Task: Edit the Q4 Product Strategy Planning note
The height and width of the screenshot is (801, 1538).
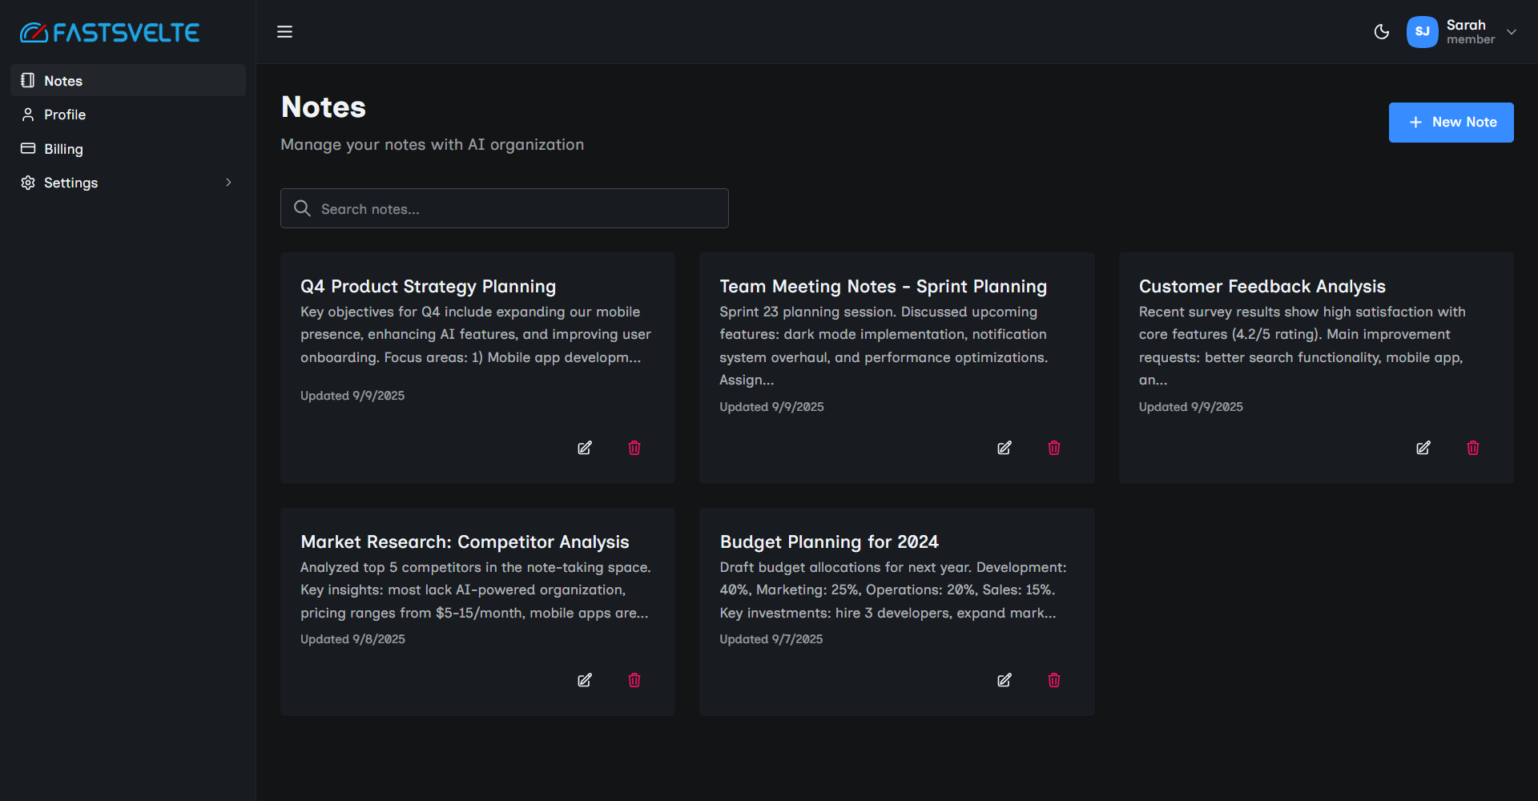Action: click(x=585, y=448)
